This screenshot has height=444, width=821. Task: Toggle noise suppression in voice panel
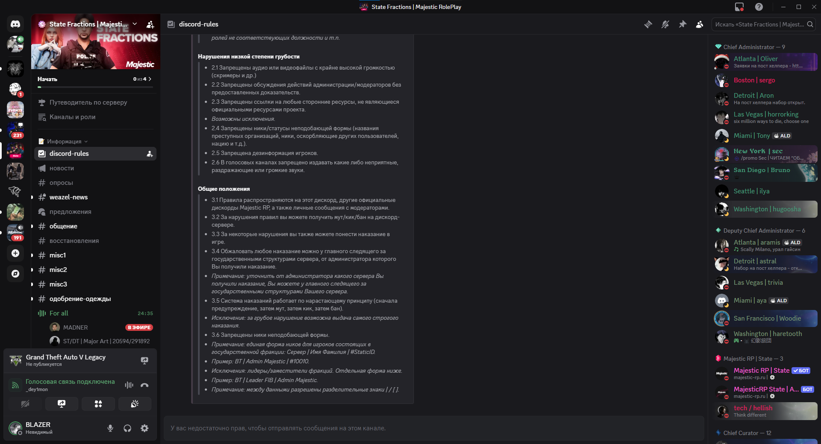pos(129,385)
